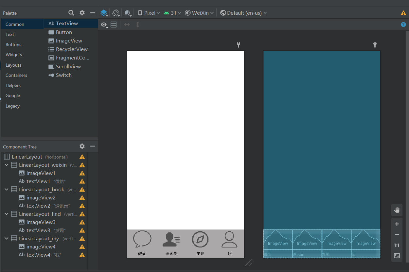Search the Palette with magnifier icon
This screenshot has height=272, width=409.
click(x=71, y=13)
